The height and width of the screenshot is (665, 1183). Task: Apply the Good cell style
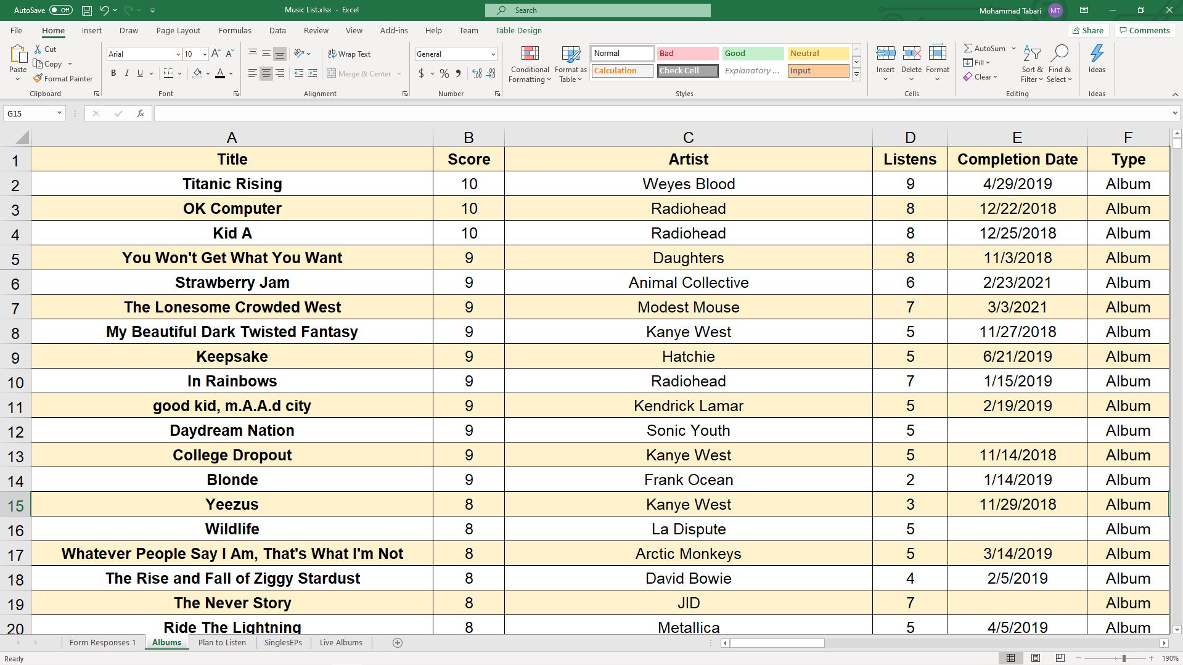[x=752, y=54]
